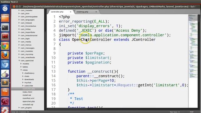
Task: Expand the chathistory folder arrow
Action: [x=23, y=73]
